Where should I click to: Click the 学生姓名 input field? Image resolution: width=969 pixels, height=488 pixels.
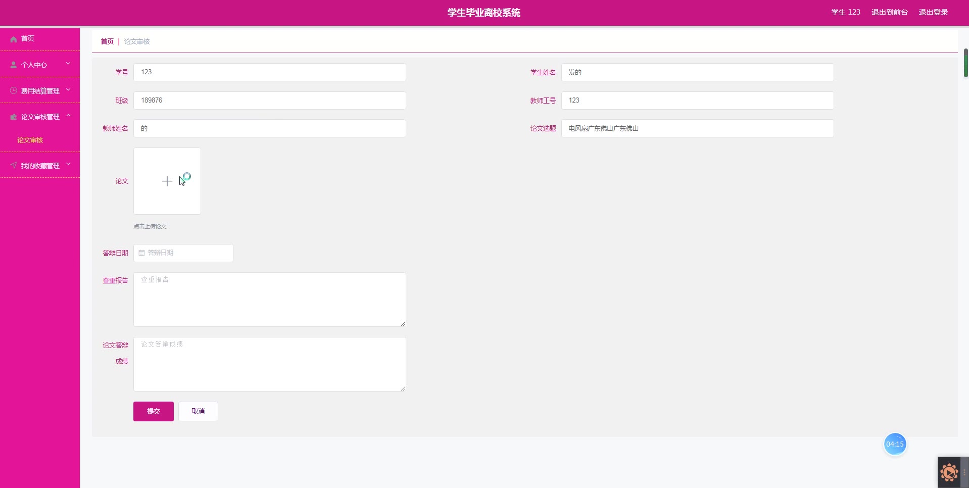click(x=698, y=72)
